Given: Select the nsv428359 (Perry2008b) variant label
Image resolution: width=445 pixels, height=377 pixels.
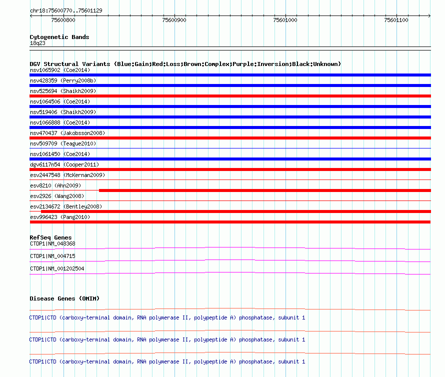Looking at the screenshot, I should (63, 80).
